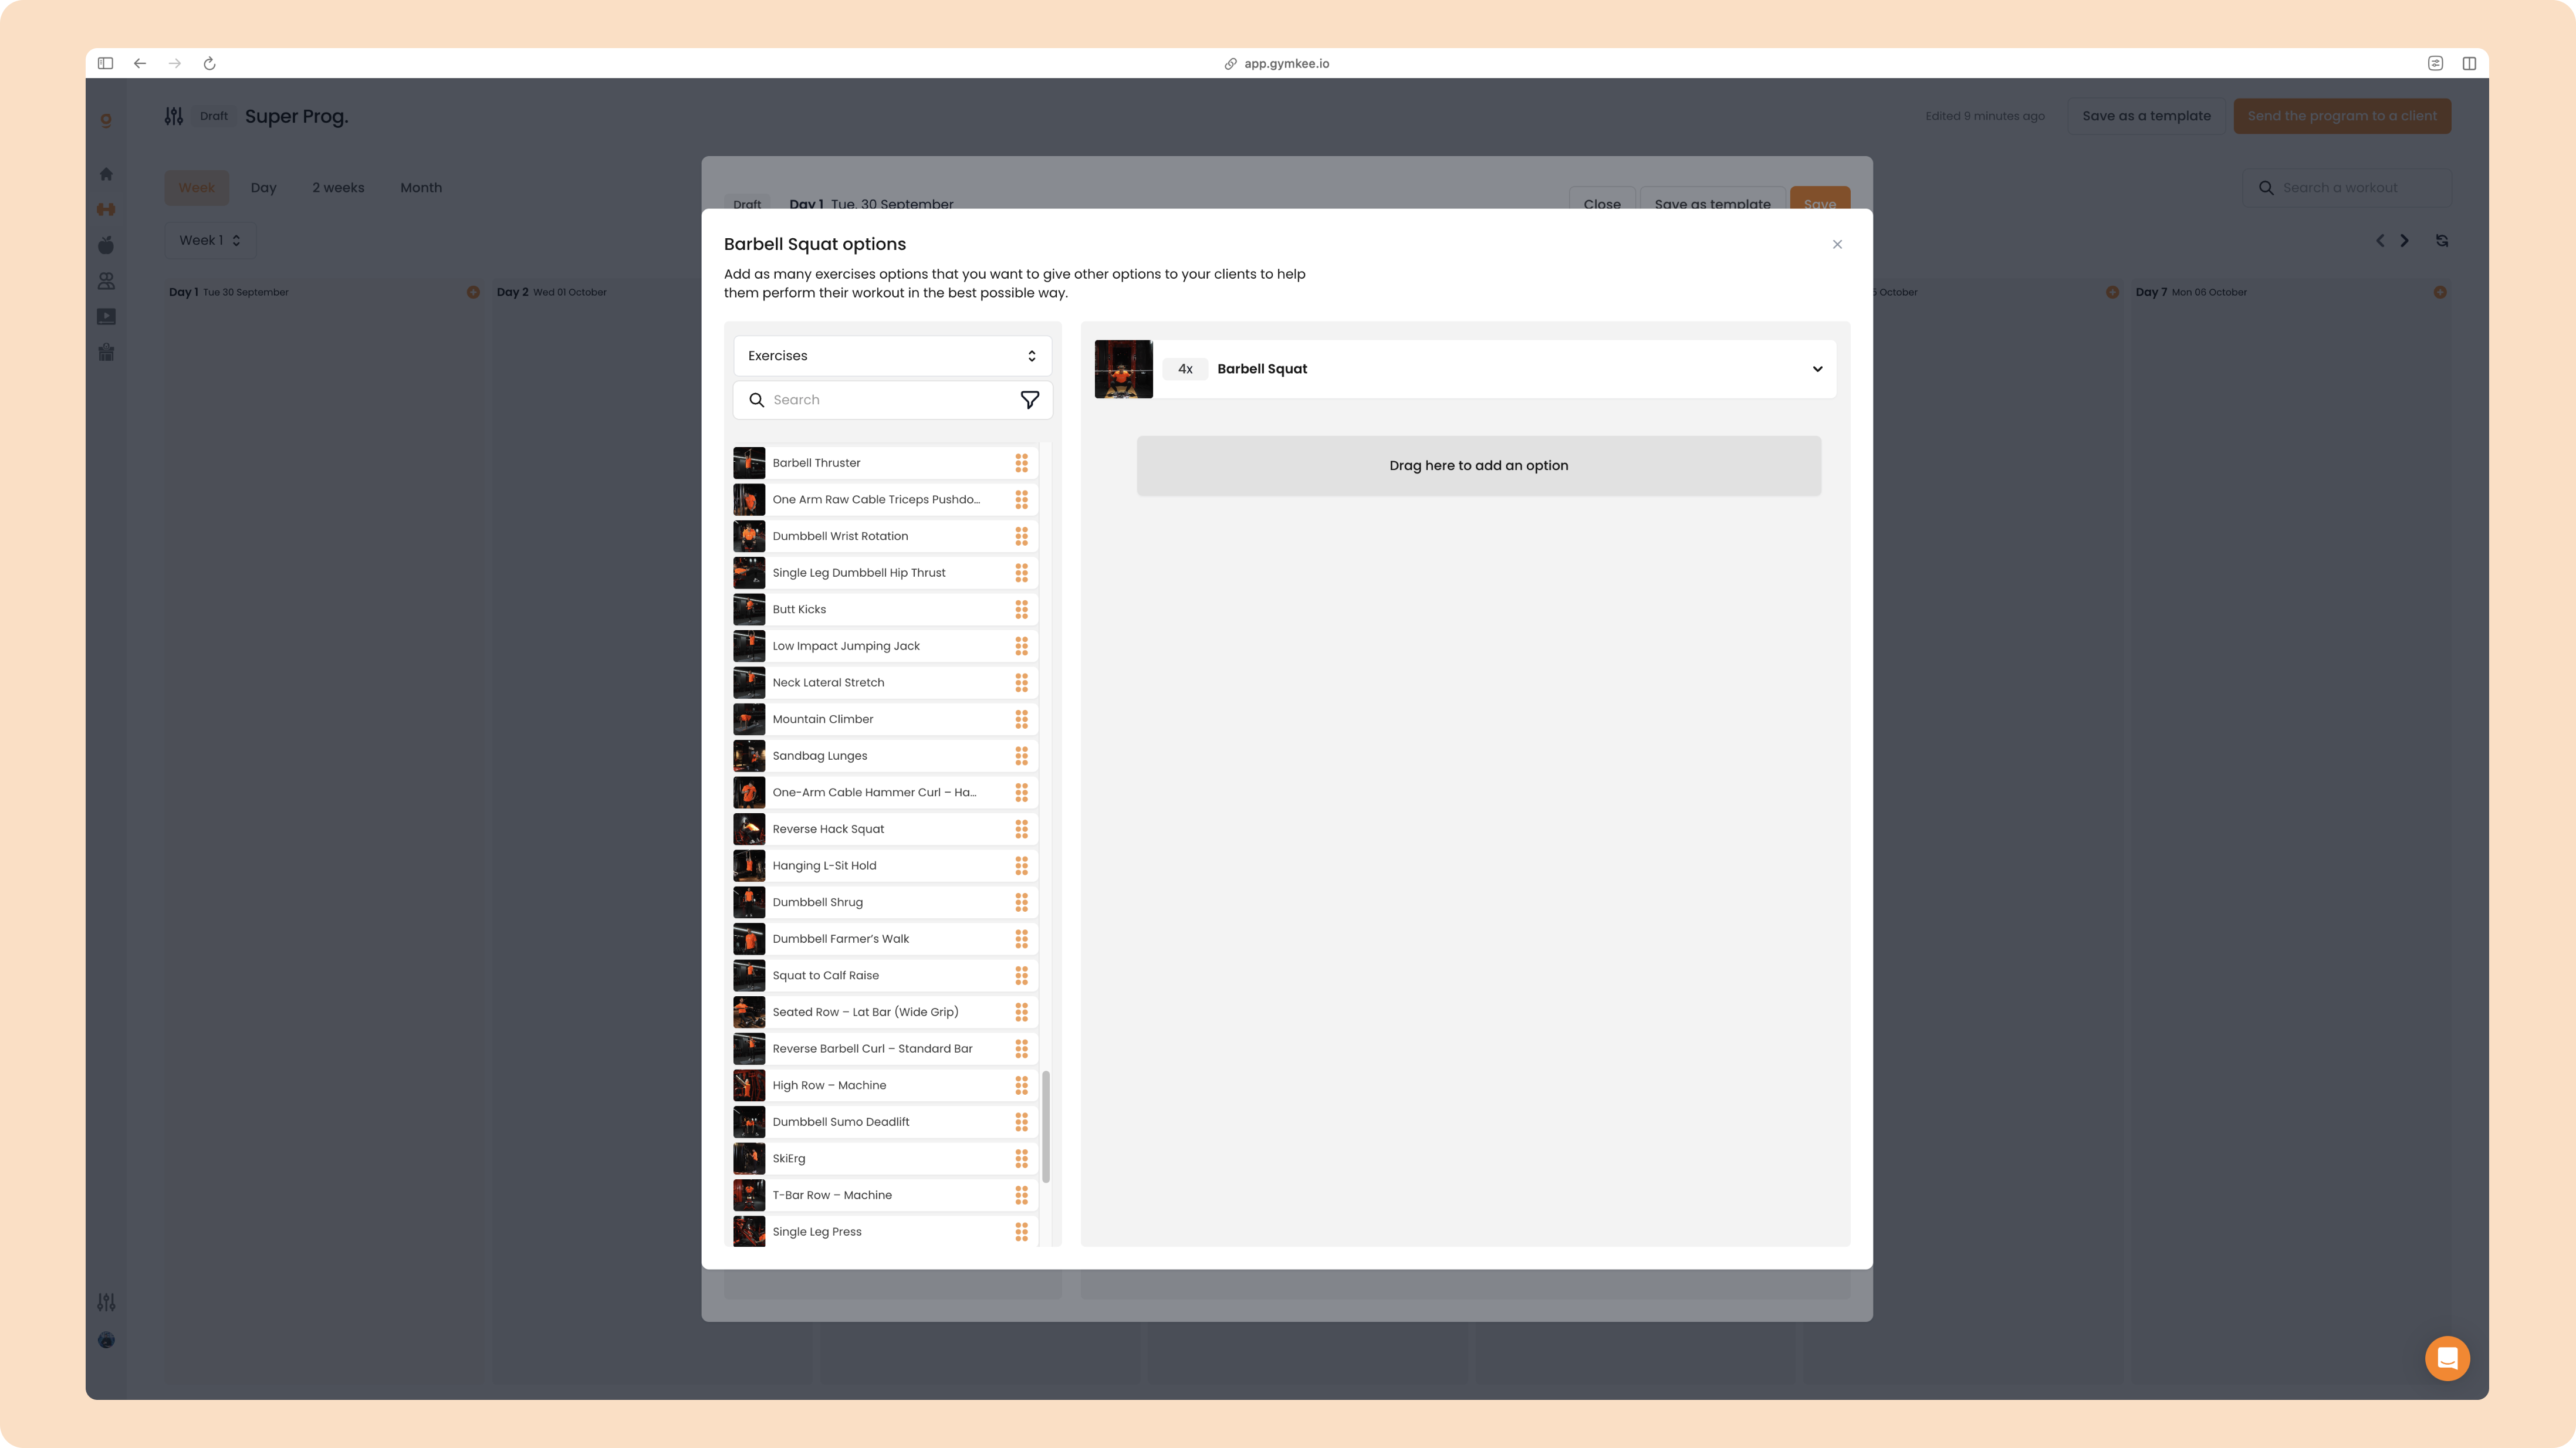Click the Search a workout field
The image size is (2576, 1448).
tap(2347, 188)
